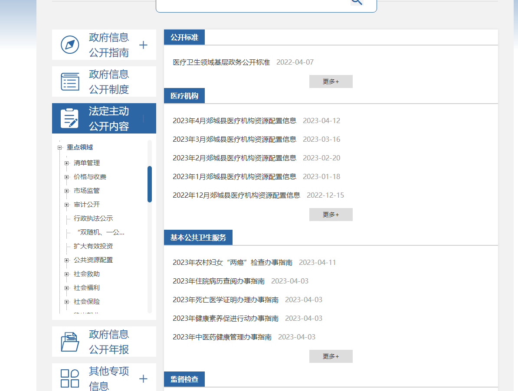Viewport: 518px width, 391px height.
Task: Open 2023年3月郯城县医疗机构资源配置信息
Action: [x=235, y=139]
